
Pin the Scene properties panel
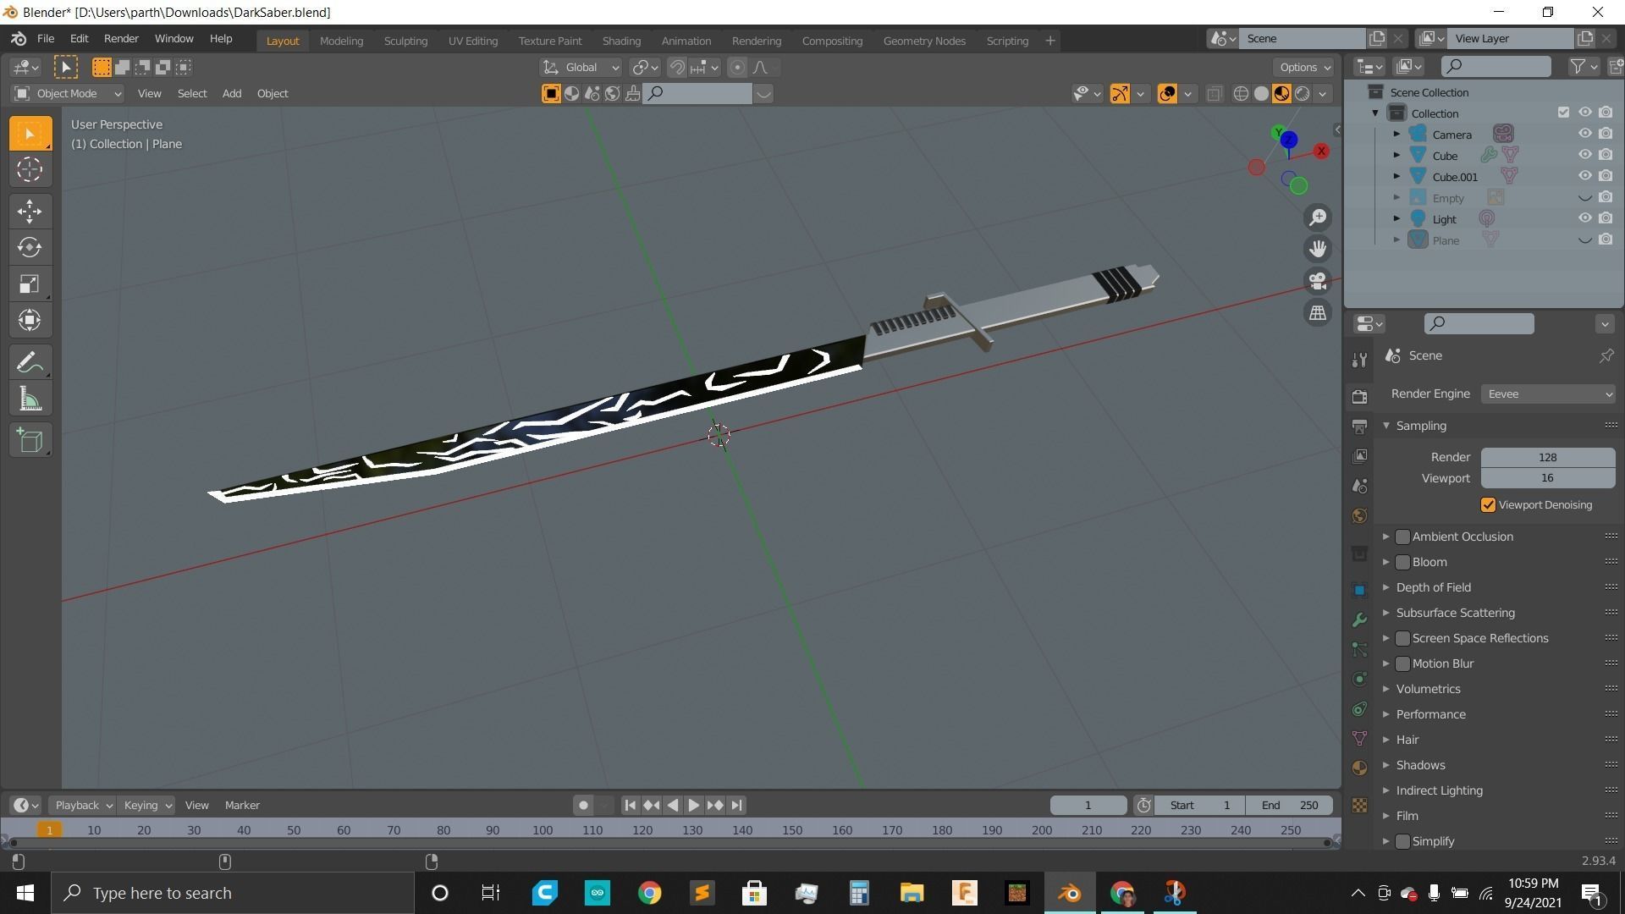tap(1606, 356)
